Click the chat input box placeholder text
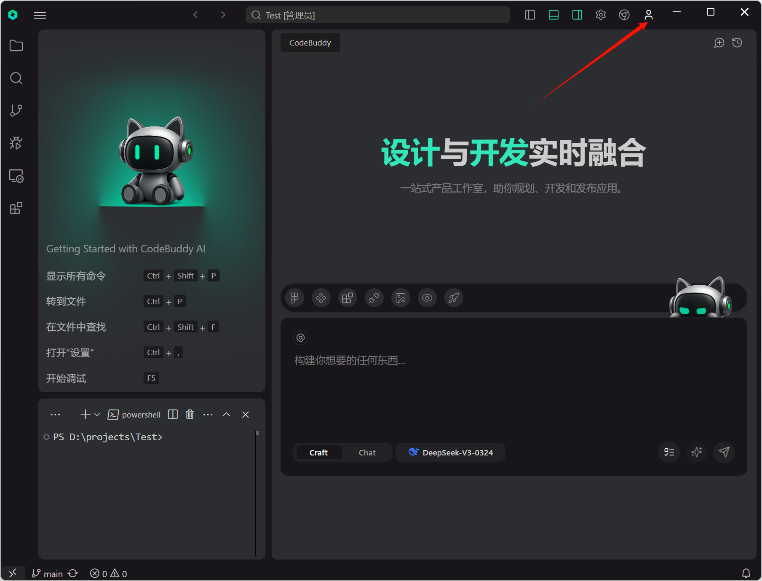 [350, 361]
